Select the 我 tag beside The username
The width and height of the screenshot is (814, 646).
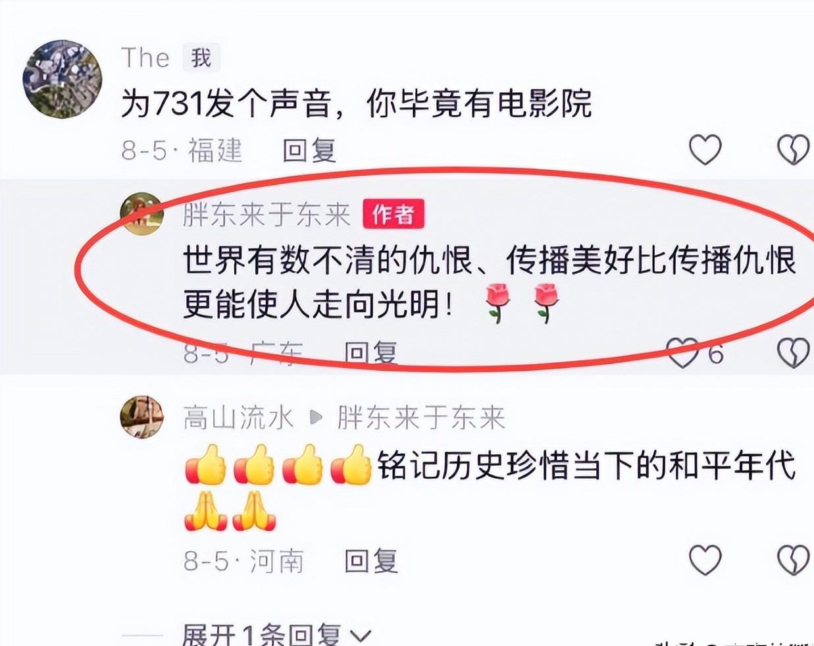[201, 58]
